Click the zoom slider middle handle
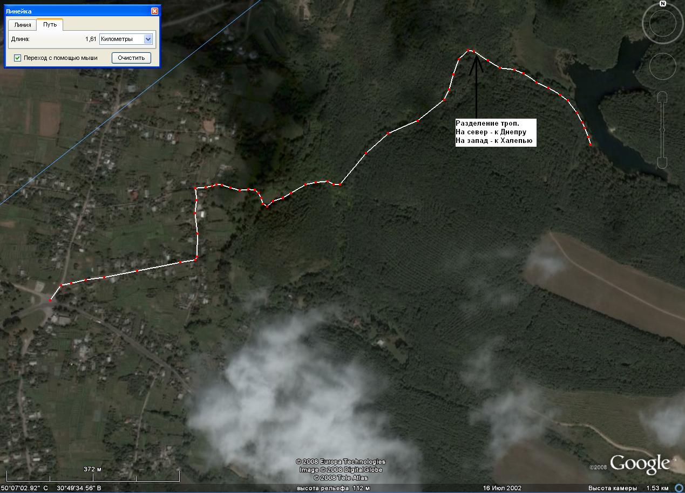Viewport: 685px width, 493px height. coord(662,129)
